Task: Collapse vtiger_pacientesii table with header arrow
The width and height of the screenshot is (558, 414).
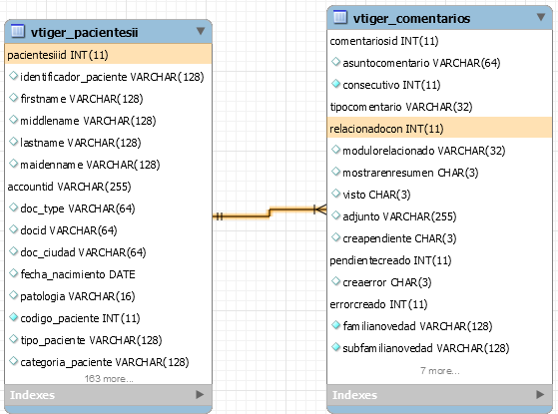Action: pyautogui.click(x=201, y=31)
